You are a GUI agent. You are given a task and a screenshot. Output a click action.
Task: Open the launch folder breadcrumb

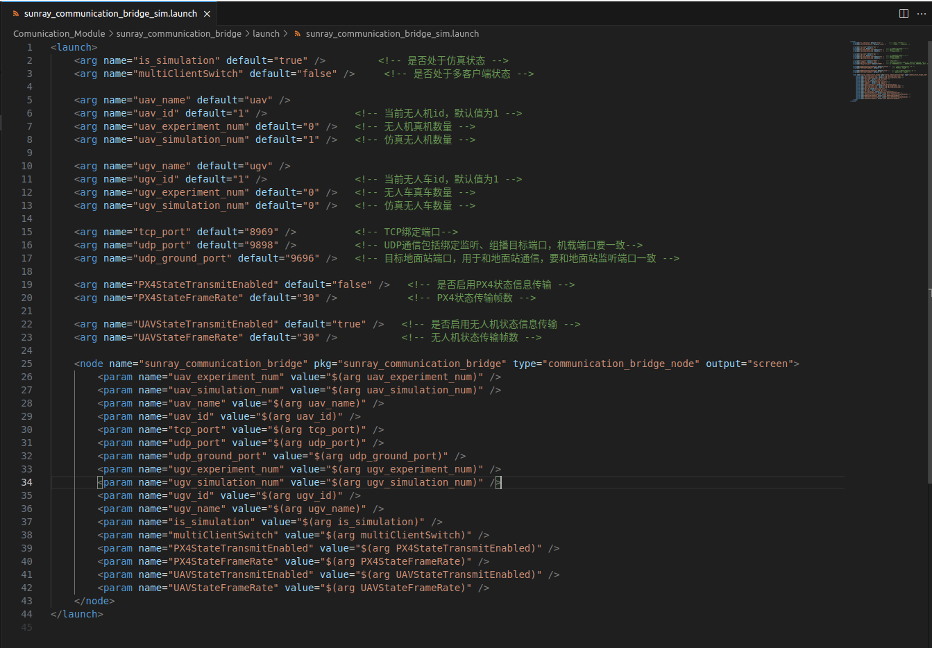(266, 33)
